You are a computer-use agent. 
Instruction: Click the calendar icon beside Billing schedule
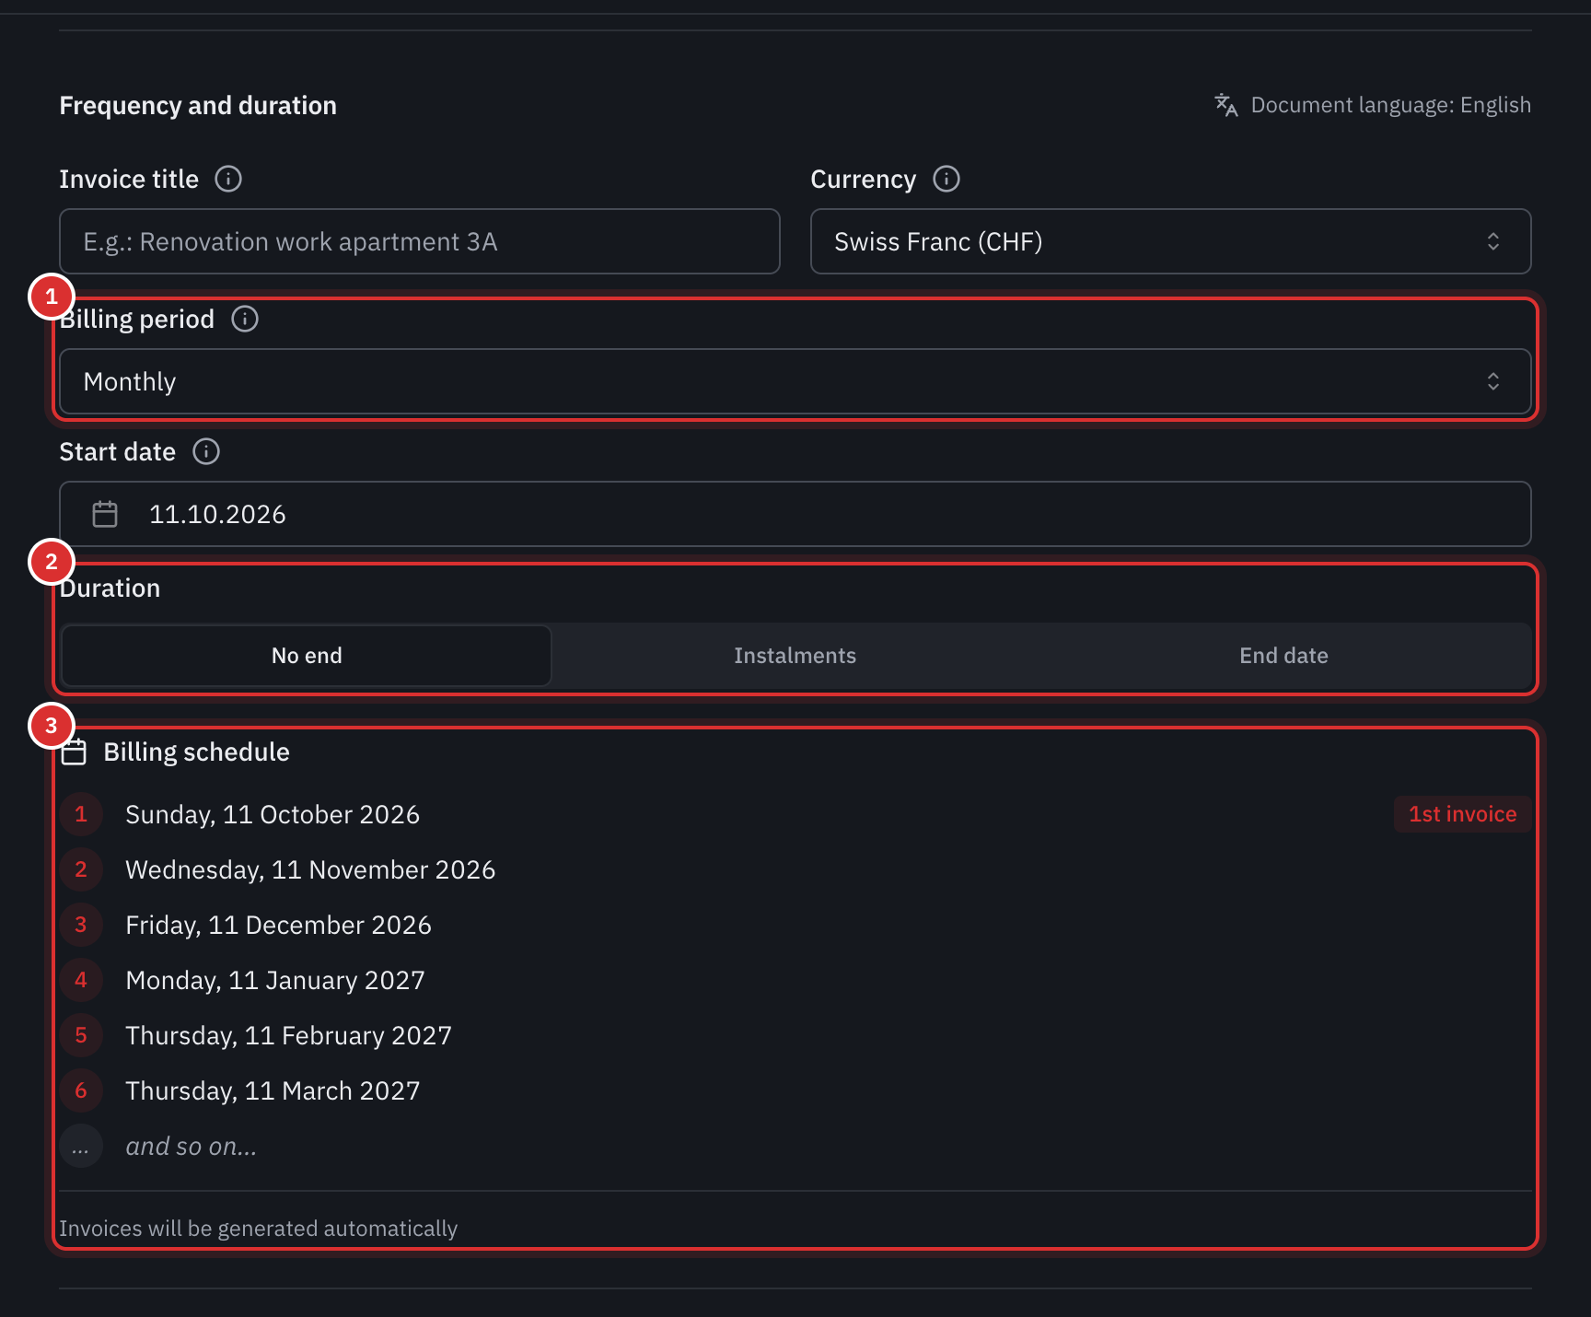coord(74,752)
